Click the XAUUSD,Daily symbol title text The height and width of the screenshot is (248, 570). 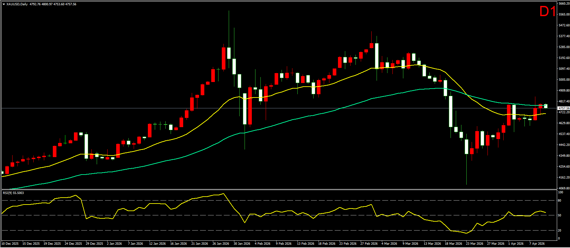[17, 4]
